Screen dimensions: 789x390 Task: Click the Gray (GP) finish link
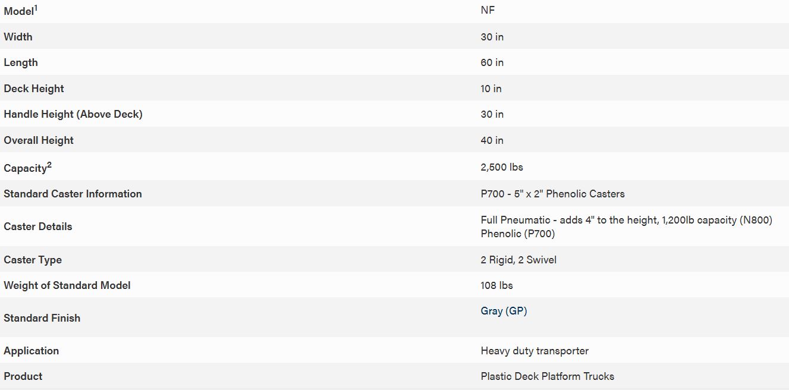pos(504,311)
